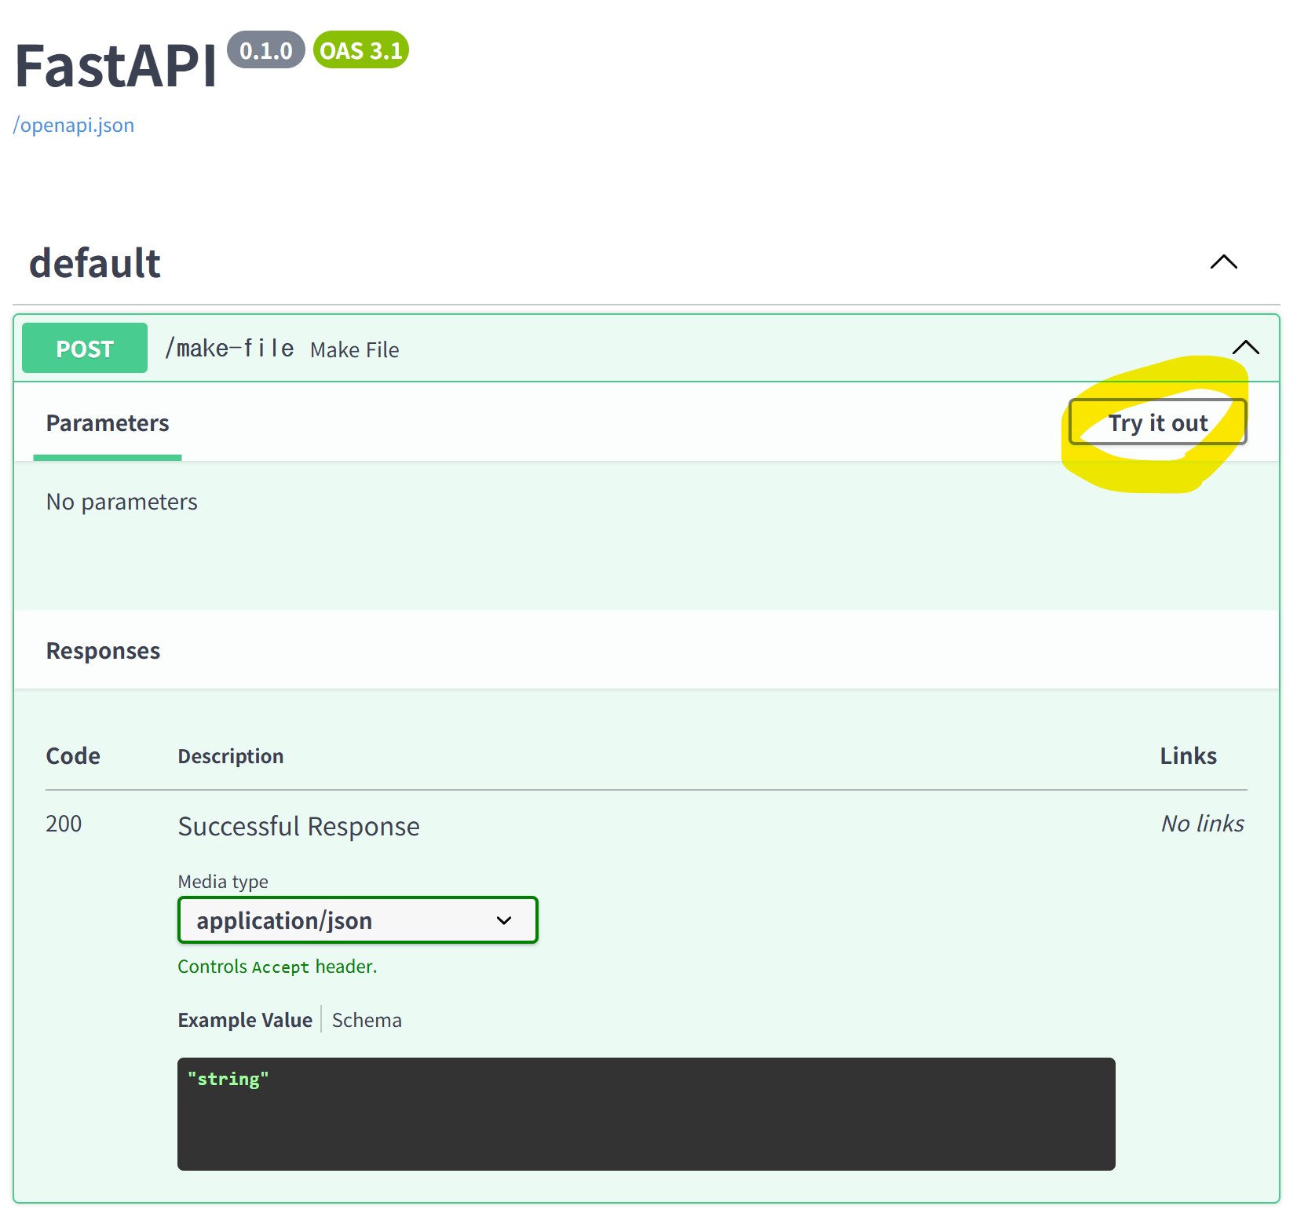The width and height of the screenshot is (1297, 1228).
Task: Click the 0.1.0 version badge
Action: (x=266, y=50)
